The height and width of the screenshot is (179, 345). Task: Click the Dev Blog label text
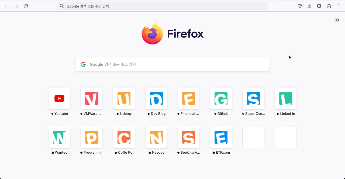coord(158,114)
